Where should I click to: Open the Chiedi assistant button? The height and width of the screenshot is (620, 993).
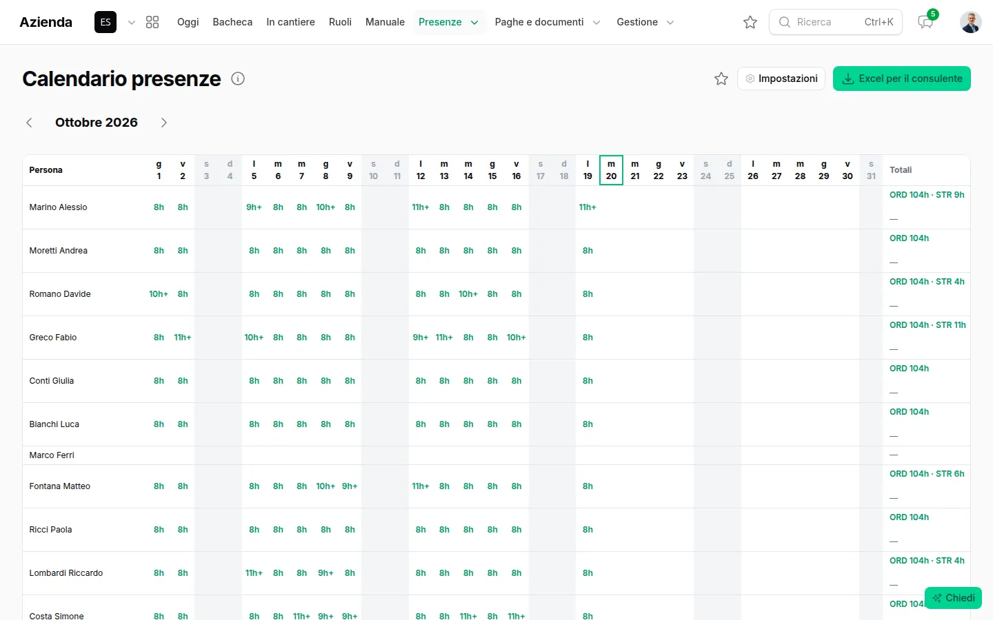tap(953, 598)
